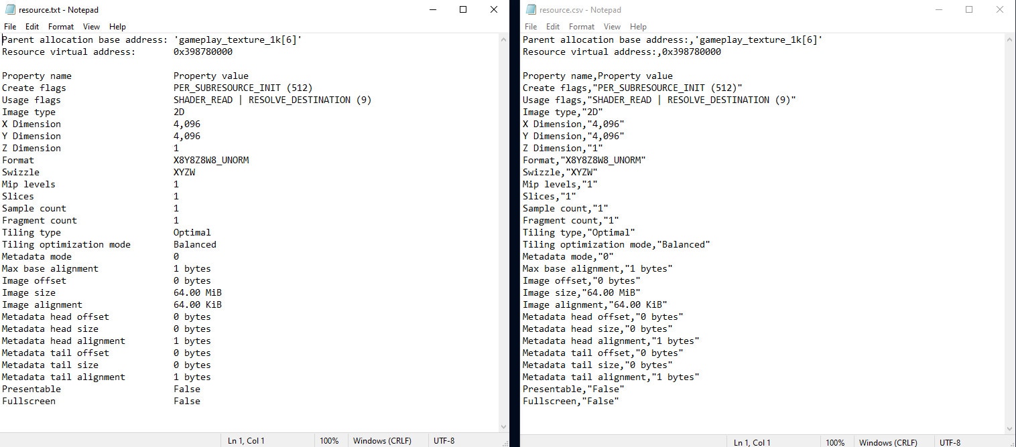This screenshot has height=447, width=1016.
Task: Close the resource.txt Notepad window
Action: tap(494, 10)
